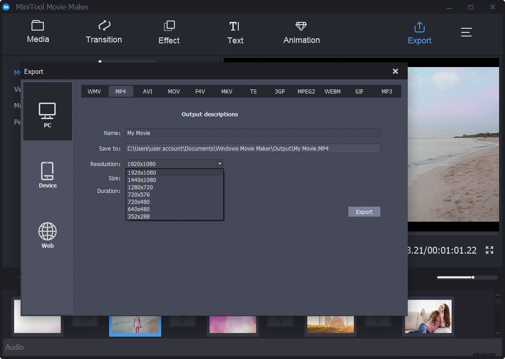Select the Transition tool
The width and height of the screenshot is (505, 359).
pos(104,32)
